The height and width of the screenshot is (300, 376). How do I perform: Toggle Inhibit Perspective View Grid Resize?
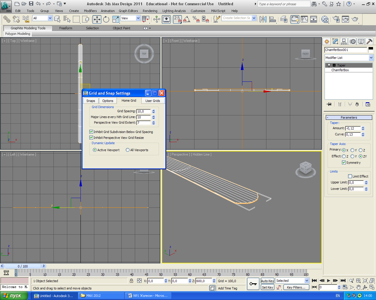pyautogui.click(x=91, y=138)
